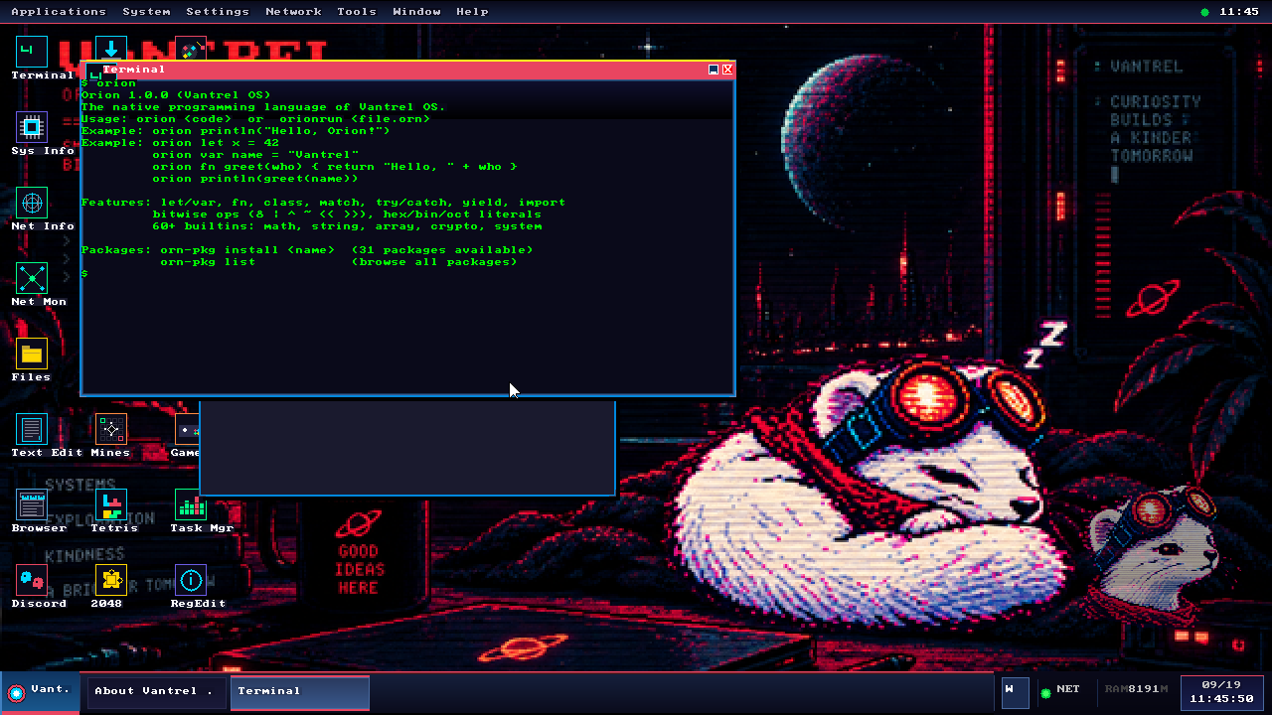Open the paint palette desktop icon
Image resolution: width=1272 pixels, height=715 pixels.
pyautogui.click(x=191, y=48)
